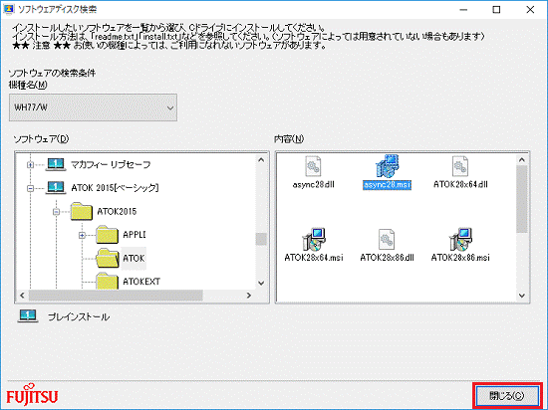The width and height of the screenshot is (548, 410).
Task: Select the ATOK28x86.msi installer icon
Action: (x=460, y=240)
